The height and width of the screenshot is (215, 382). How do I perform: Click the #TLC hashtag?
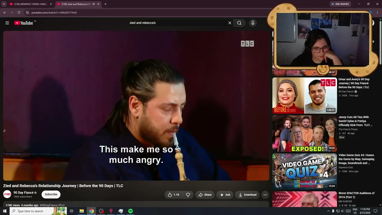[61, 205]
